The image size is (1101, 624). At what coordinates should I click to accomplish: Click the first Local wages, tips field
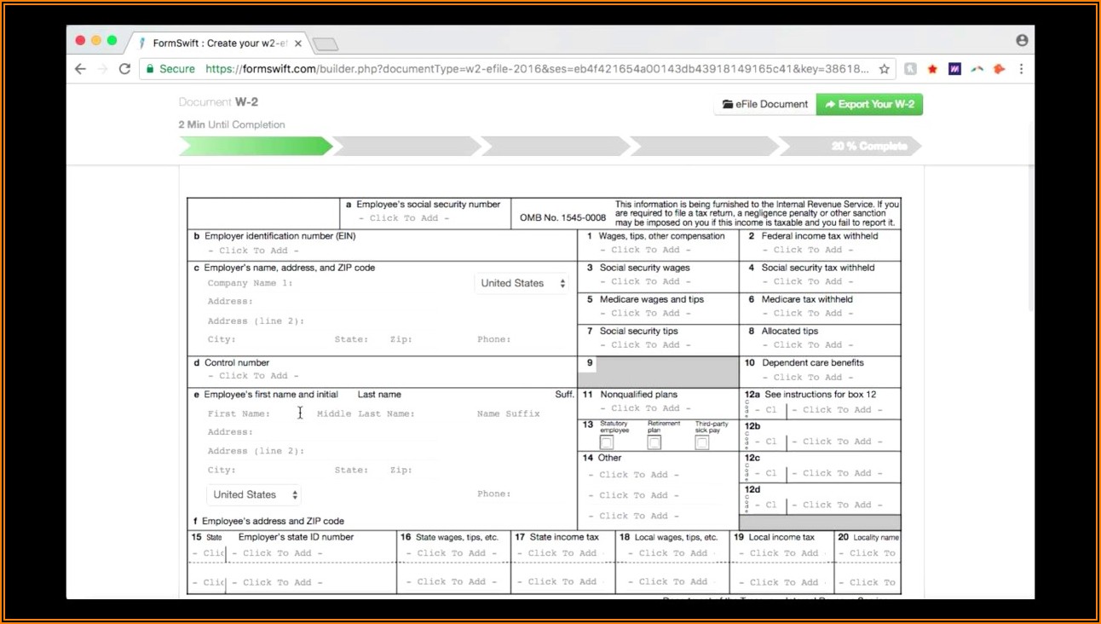[x=672, y=553]
